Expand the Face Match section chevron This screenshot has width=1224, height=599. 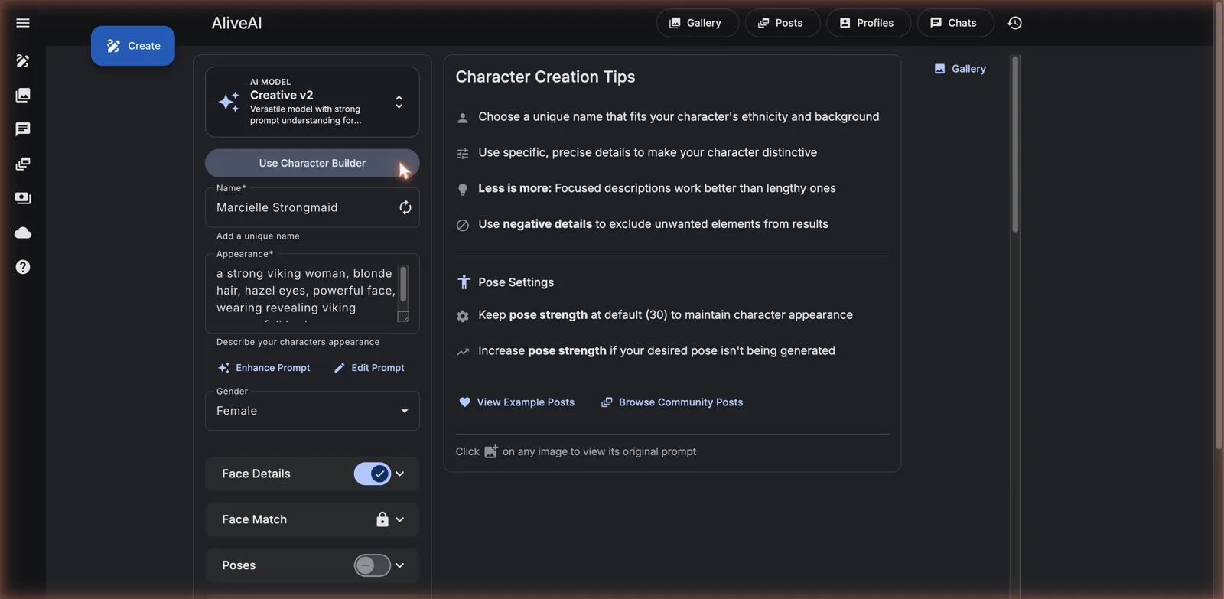point(400,519)
